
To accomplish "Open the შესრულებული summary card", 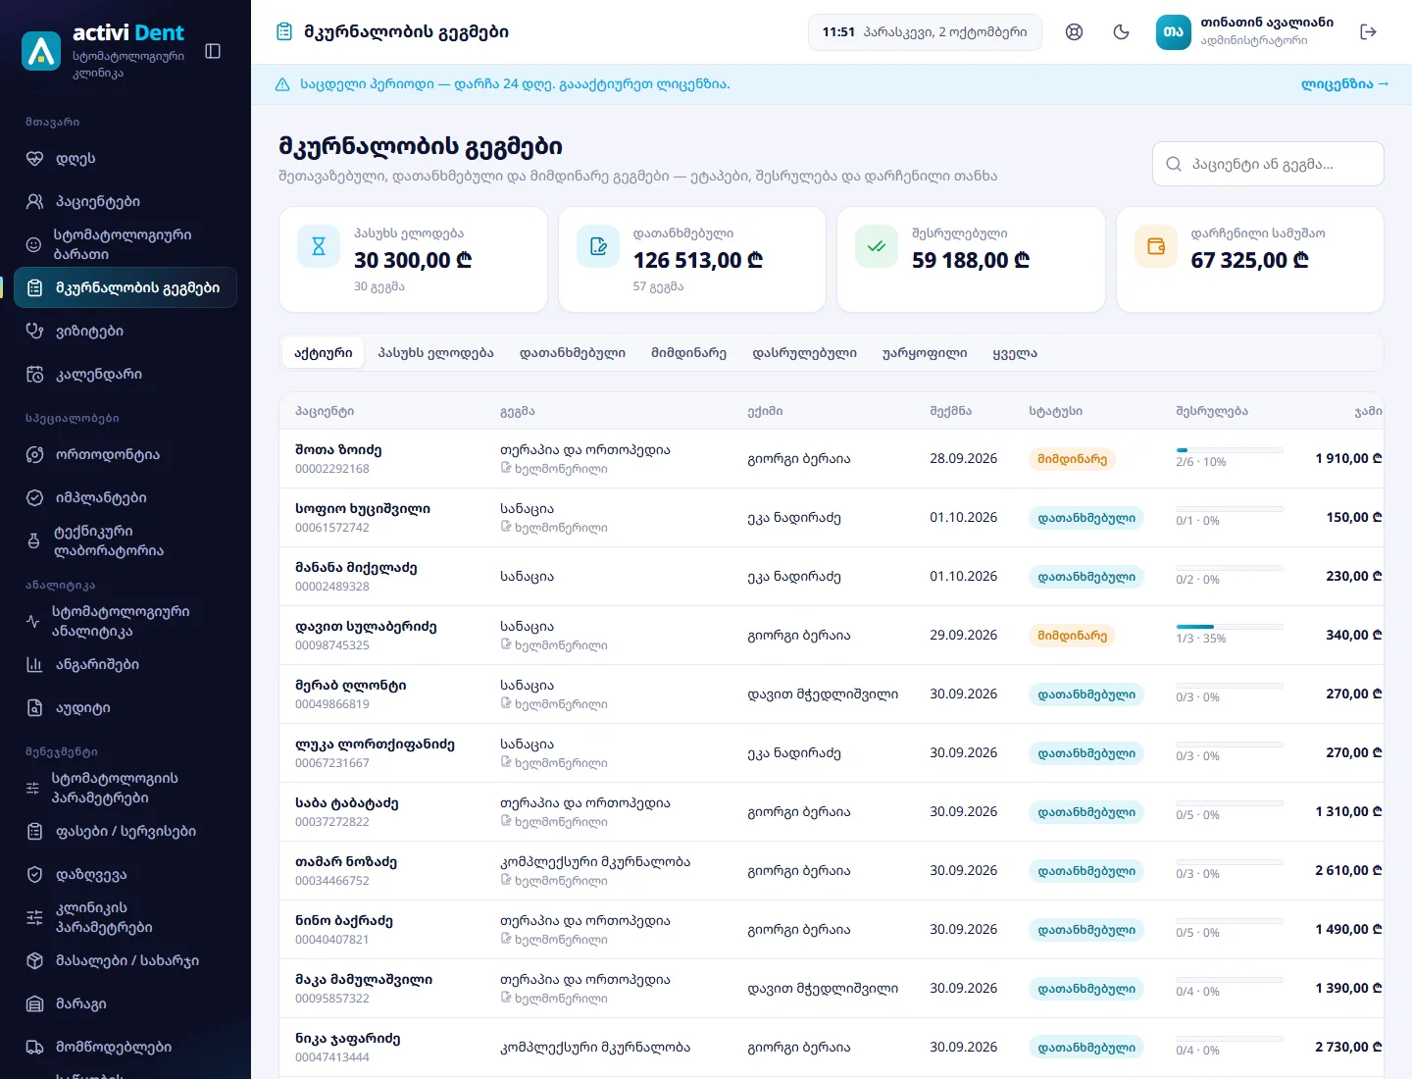I will (x=971, y=259).
